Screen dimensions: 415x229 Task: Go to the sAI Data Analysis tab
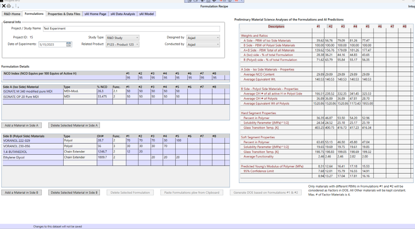[123, 14]
